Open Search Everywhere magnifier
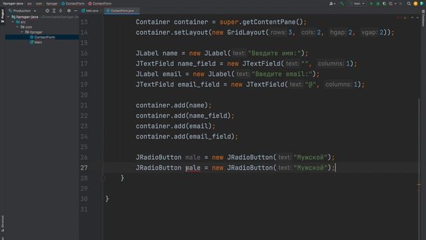Screen dimensions: 426x240 409,3
